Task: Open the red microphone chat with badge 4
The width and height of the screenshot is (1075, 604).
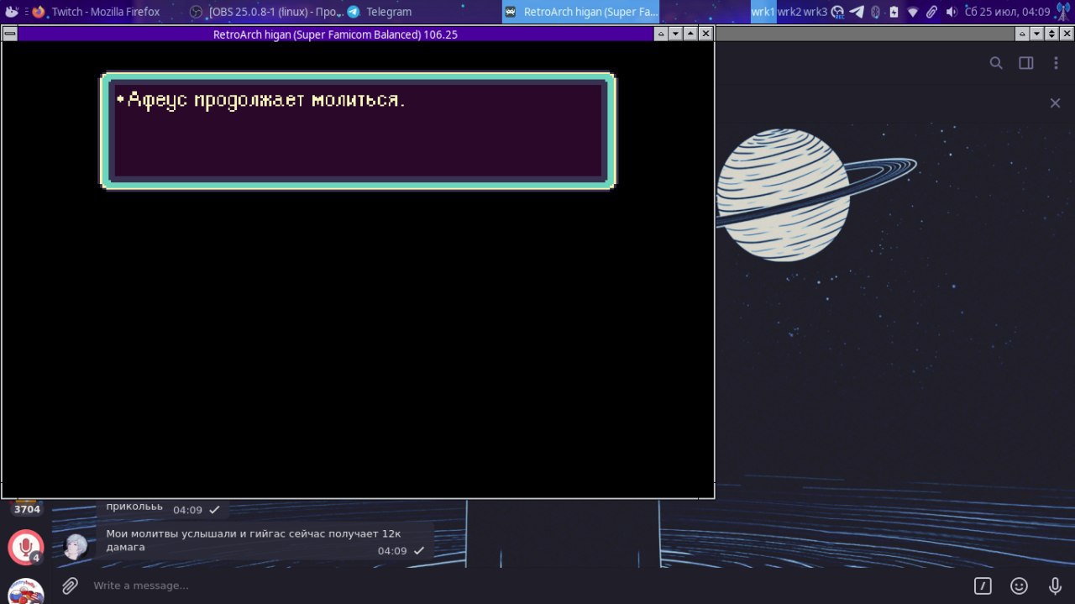Action: pos(26,547)
